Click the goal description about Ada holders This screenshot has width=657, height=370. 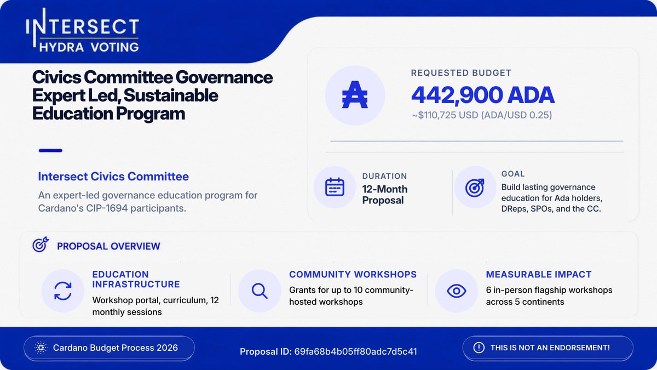pyautogui.click(x=552, y=198)
